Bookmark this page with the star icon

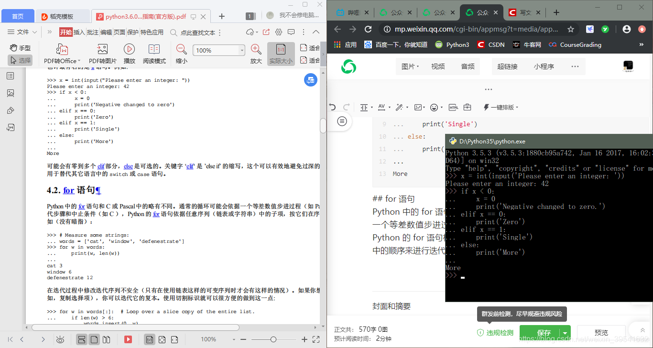click(571, 29)
